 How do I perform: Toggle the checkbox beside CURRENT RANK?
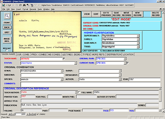(128, 63)
